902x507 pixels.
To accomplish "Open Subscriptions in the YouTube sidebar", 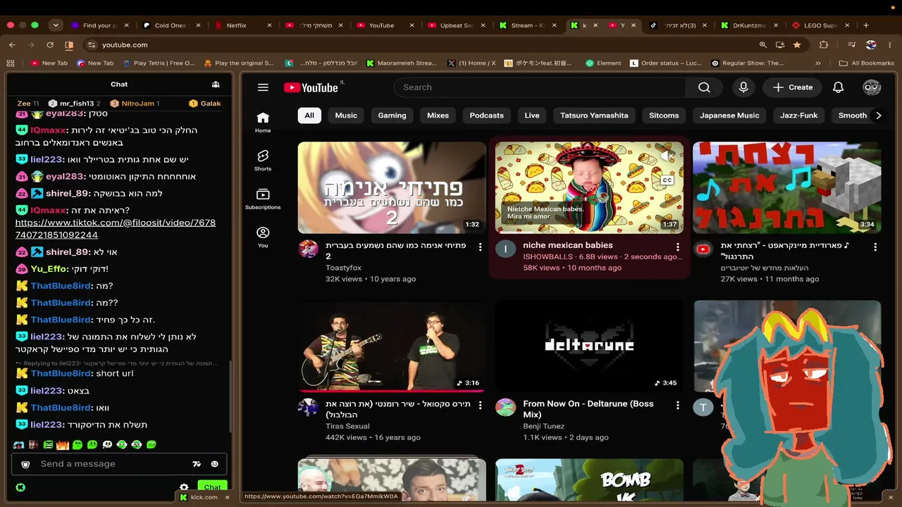I will [263, 198].
